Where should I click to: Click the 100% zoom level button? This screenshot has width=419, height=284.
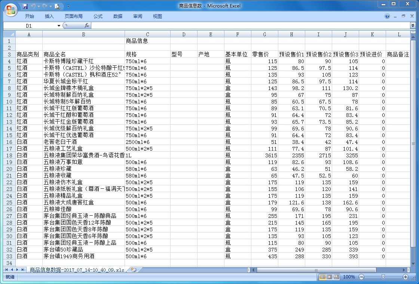349,277
